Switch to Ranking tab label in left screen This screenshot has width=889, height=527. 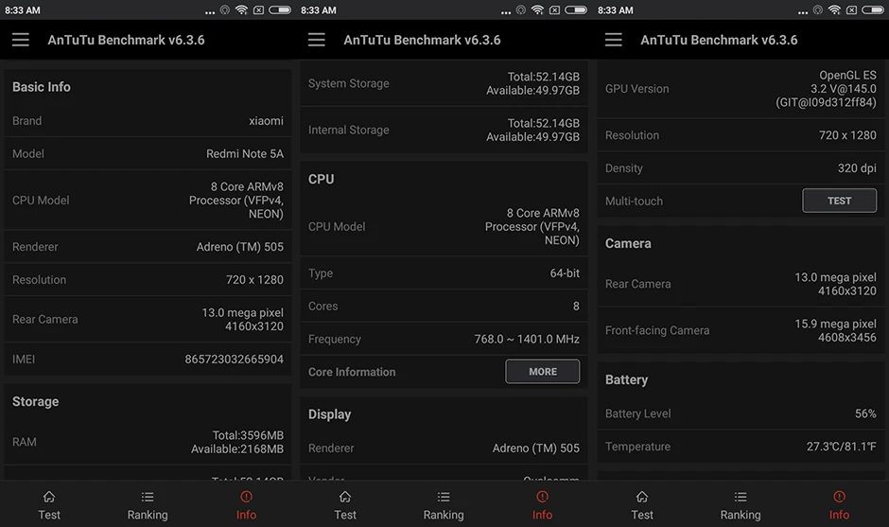[x=148, y=515]
